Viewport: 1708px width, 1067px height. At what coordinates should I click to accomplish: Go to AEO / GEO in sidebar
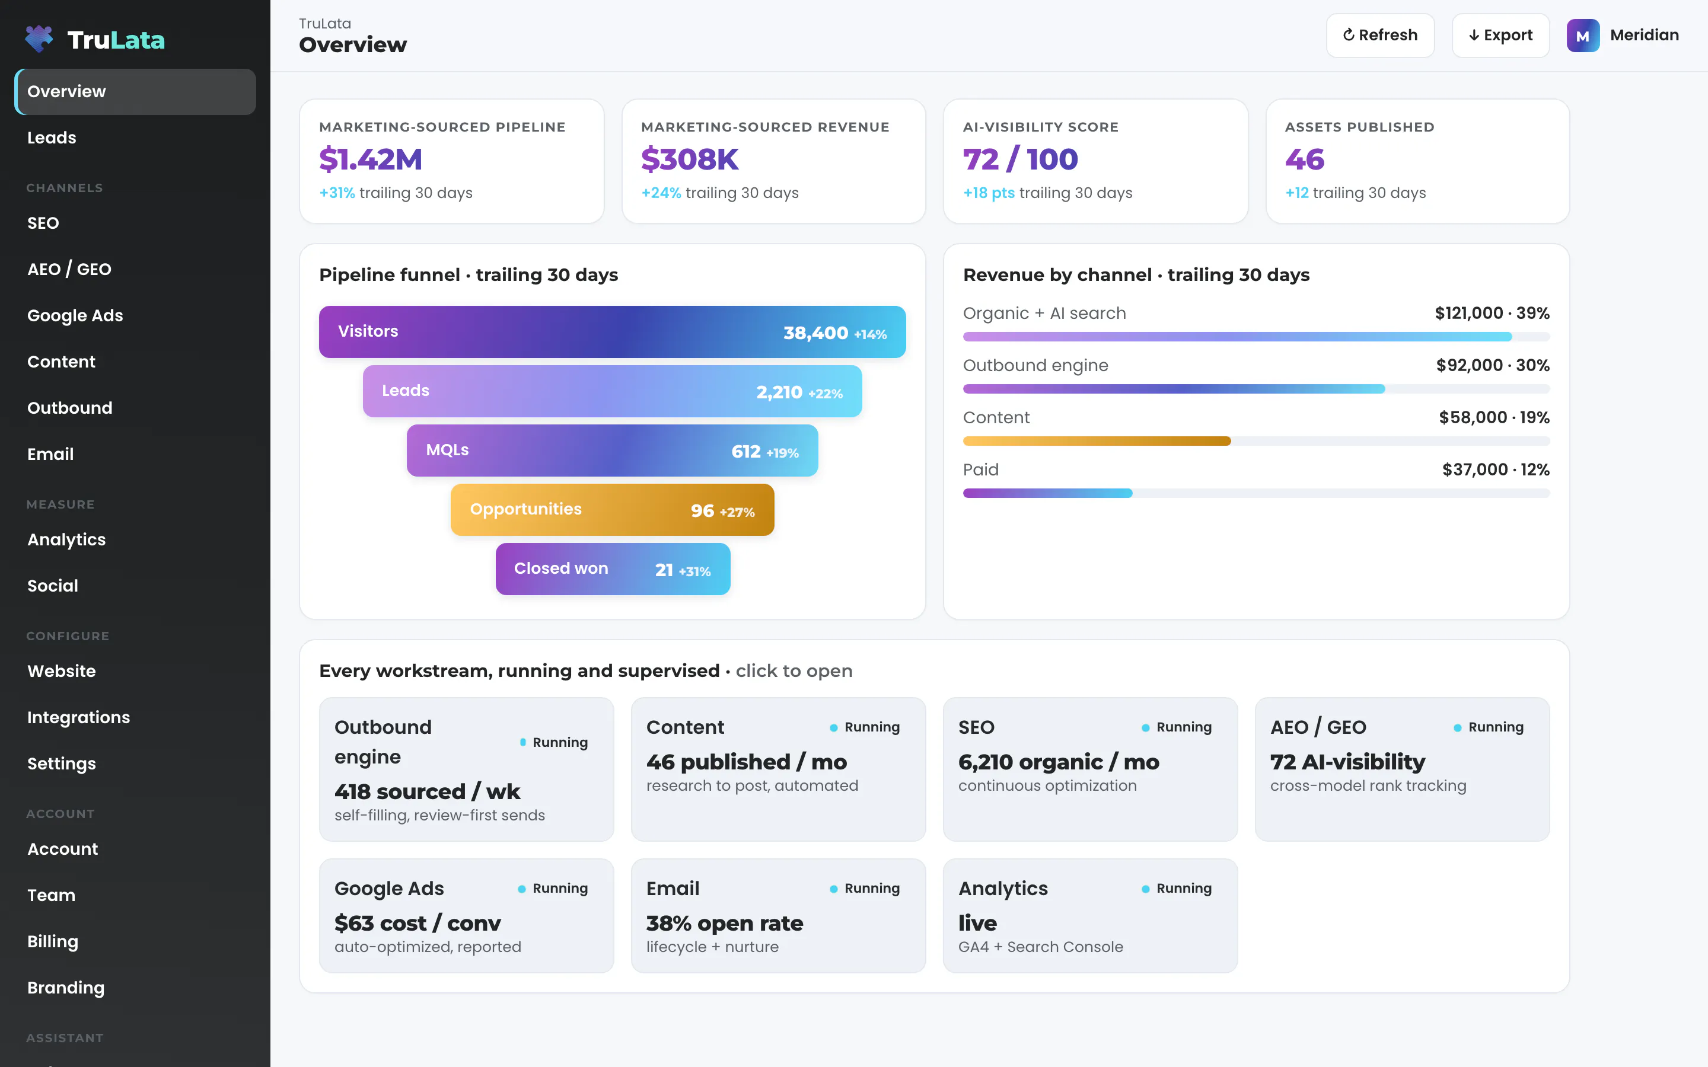tap(135, 270)
